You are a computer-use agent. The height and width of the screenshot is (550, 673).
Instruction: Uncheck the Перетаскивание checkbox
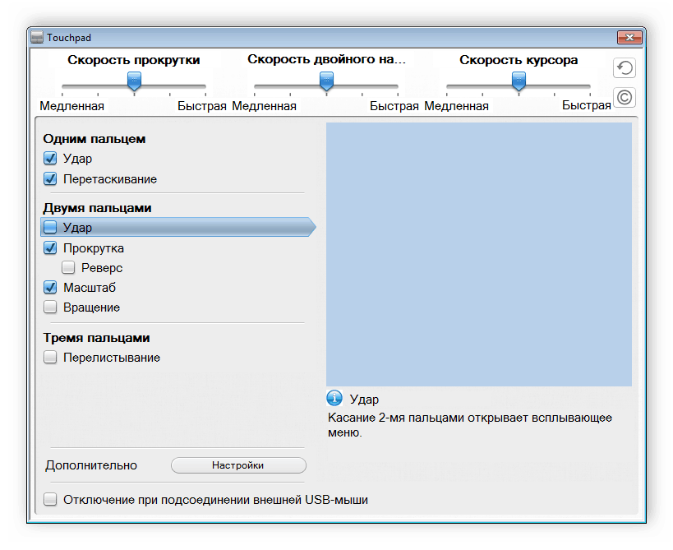coord(50,178)
